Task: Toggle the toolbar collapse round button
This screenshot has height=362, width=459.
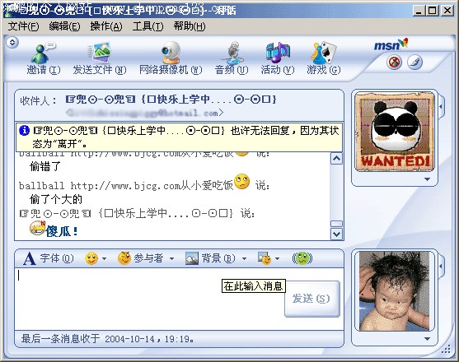Action: point(12,42)
